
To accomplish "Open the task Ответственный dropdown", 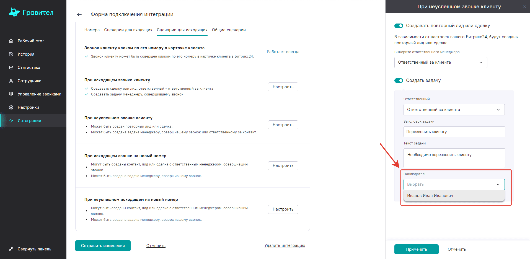I will pyautogui.click(x=454, y=110).
